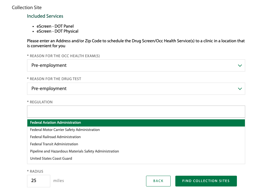Choose Federal Motor Carrier Safety Administration option
Image resolution: width=267 pixels, height=192 pixels.
(x=65, y=130)
